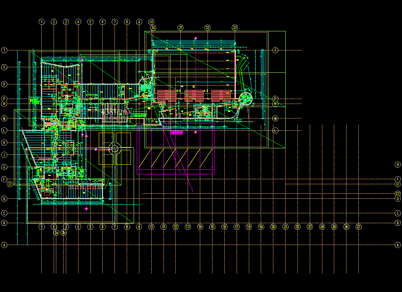This screenshot has height=292, width=402.
Task: Click grid bubble A at far right
Action: tap(398, 245)
